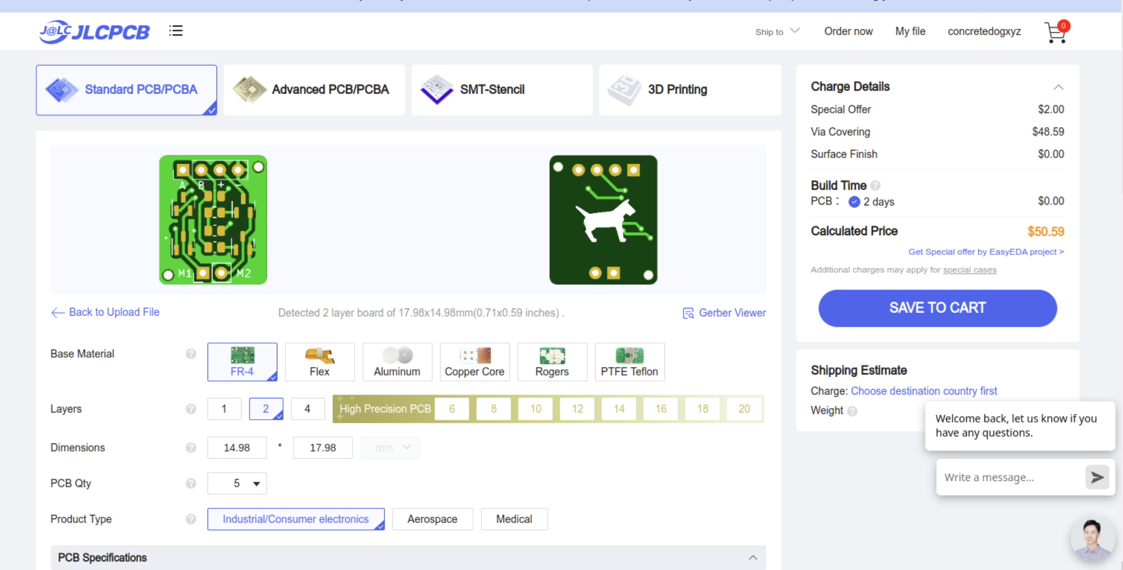Collapse the Charge Details panel

pos(1058,87)
